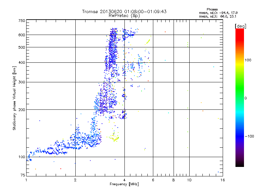The height and width of the screenshot is (196, 262).
Task: Click the colorbar tick label "-100"
Action: pyautogui.click(x=249, y=136)
